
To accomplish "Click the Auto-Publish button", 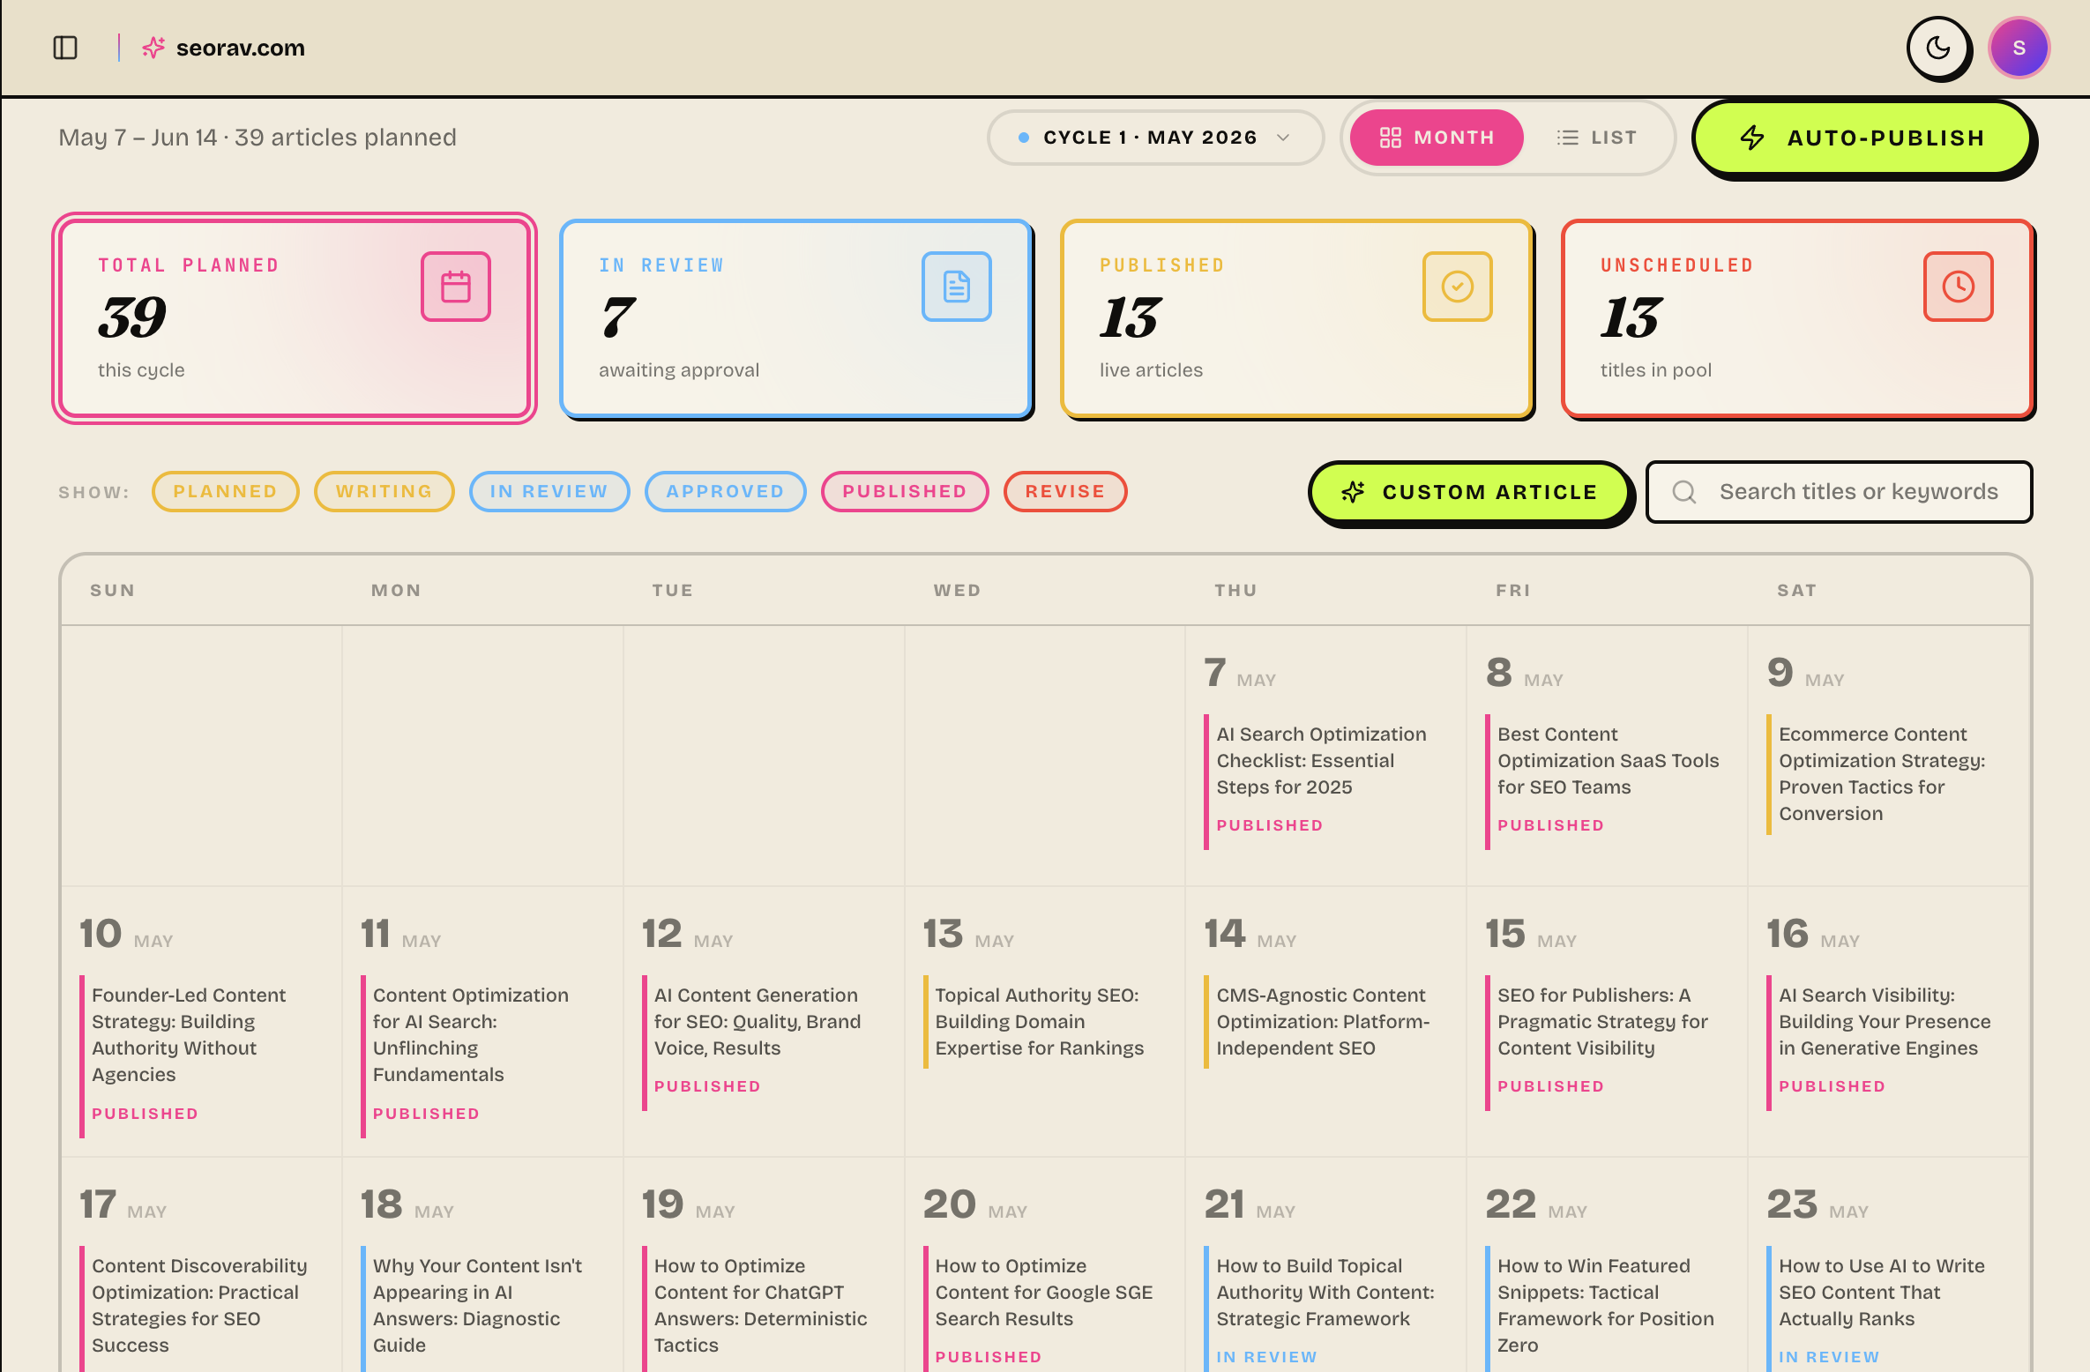I will pyautogui.click(x=1862, y=138).
